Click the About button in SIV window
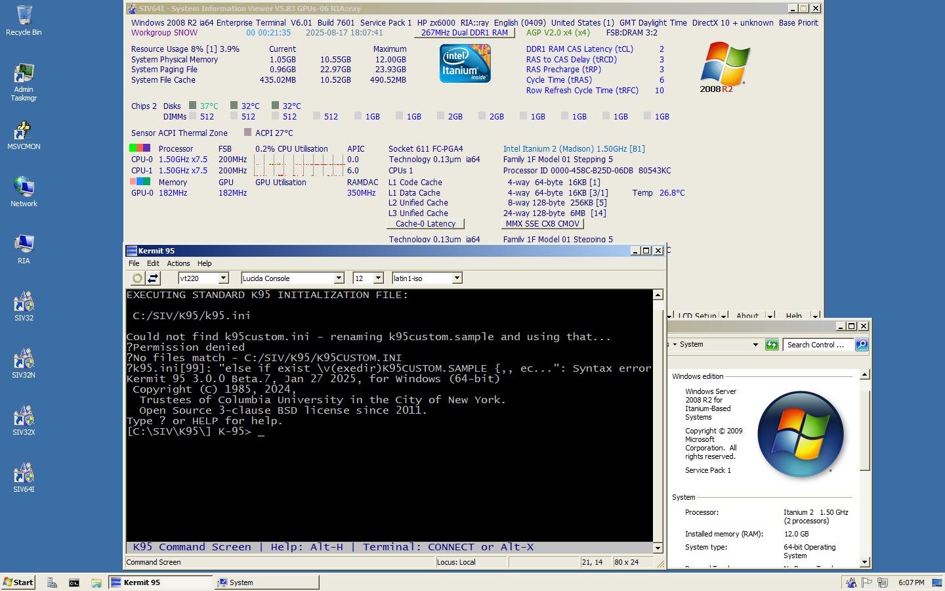The height and width of the screenshot is (591, 945). pyautogui.click(x=747, y=316)
